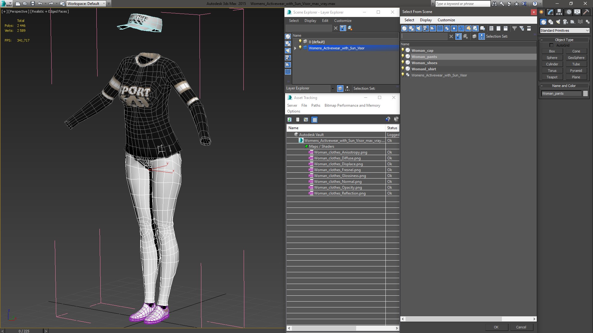
Task: Toggle cameras filter in Scene Explorer sidebar
Action: click(x=288, y=58)
